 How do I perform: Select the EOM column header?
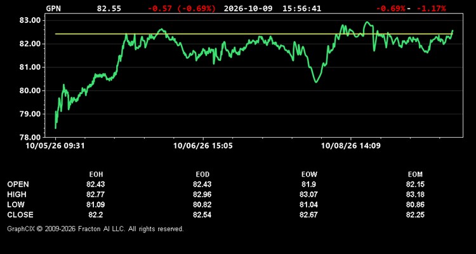pos(415,175)
